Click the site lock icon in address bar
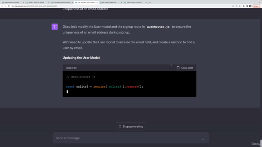The width and height of the screenshot is (262, 147). point(13,6)
